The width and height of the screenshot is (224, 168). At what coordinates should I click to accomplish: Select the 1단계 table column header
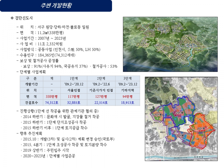pos(74,79)
